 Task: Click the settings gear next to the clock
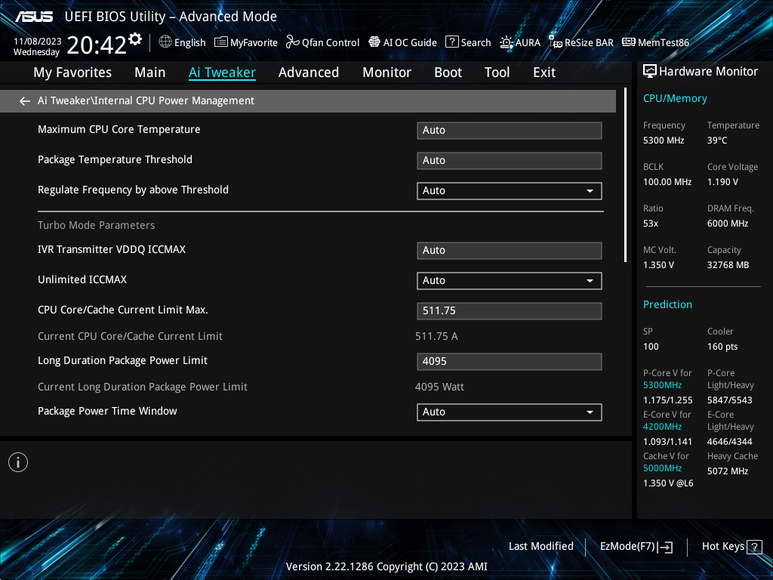pyautogui.click(x=135, y=39)
